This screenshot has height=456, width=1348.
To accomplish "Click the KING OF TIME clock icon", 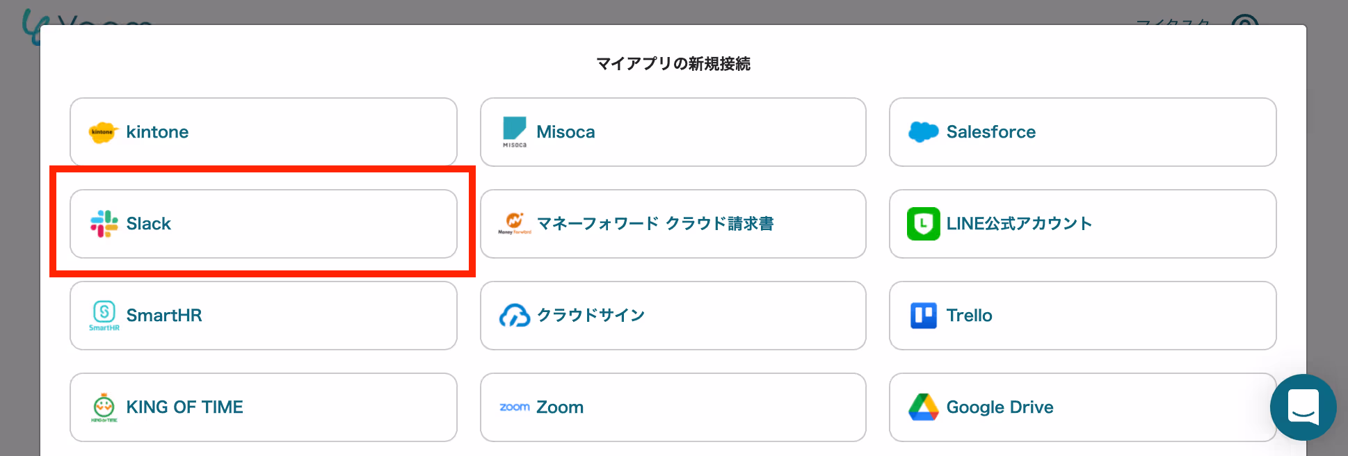I will (x=104, y=407).
